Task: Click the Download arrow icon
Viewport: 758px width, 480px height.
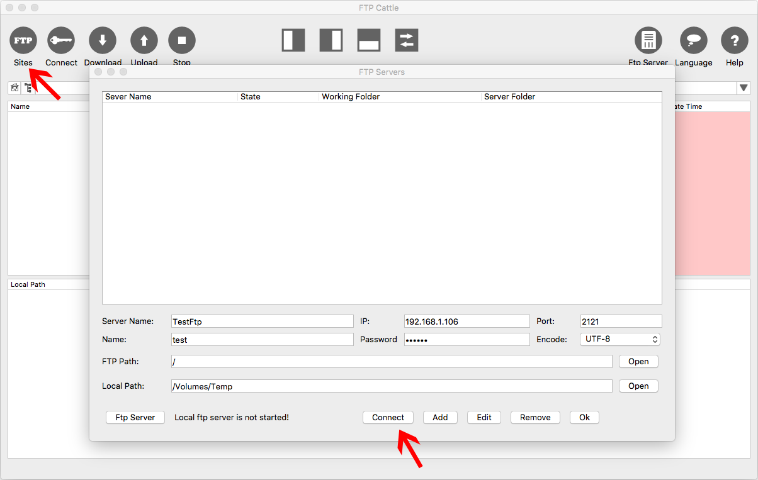Action: [103, 40]
